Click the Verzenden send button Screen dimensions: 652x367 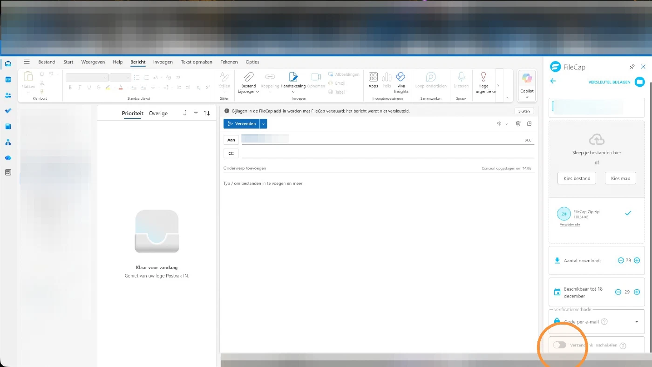pos(242,123)
